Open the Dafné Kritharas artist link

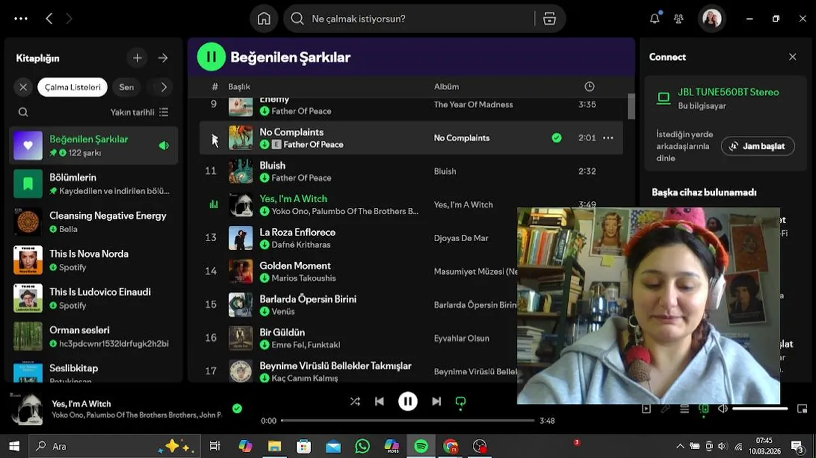[x=301, y=245]
